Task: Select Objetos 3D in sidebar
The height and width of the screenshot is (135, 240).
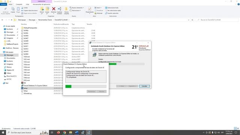Action: click(x=10, y=70)
